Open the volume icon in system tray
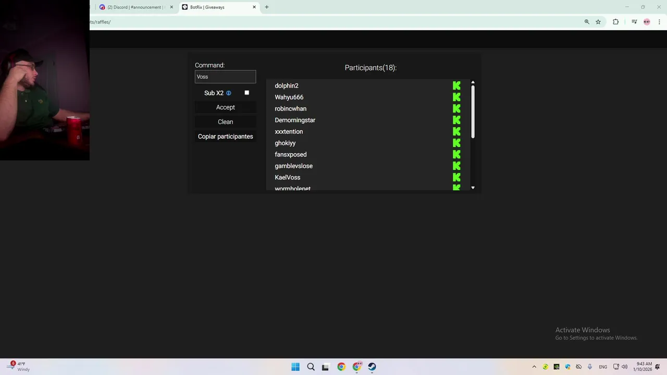Image resolution: width=667 pixels, height=375 pixels. pos(624,367)
